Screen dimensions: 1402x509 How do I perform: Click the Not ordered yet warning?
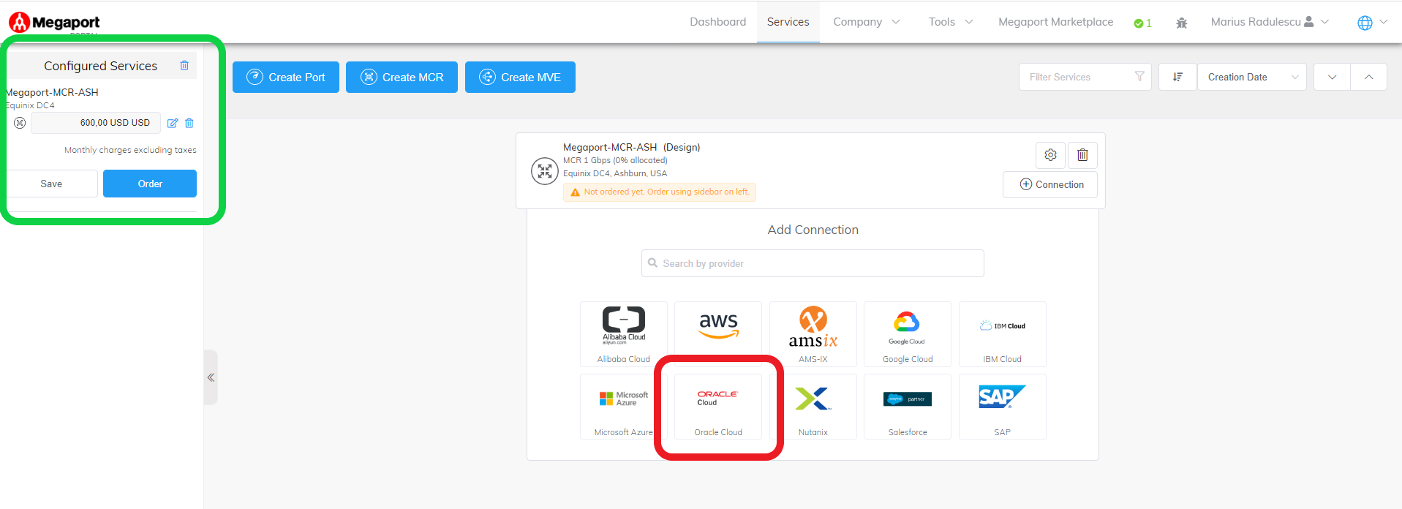[x=660, y=192]
